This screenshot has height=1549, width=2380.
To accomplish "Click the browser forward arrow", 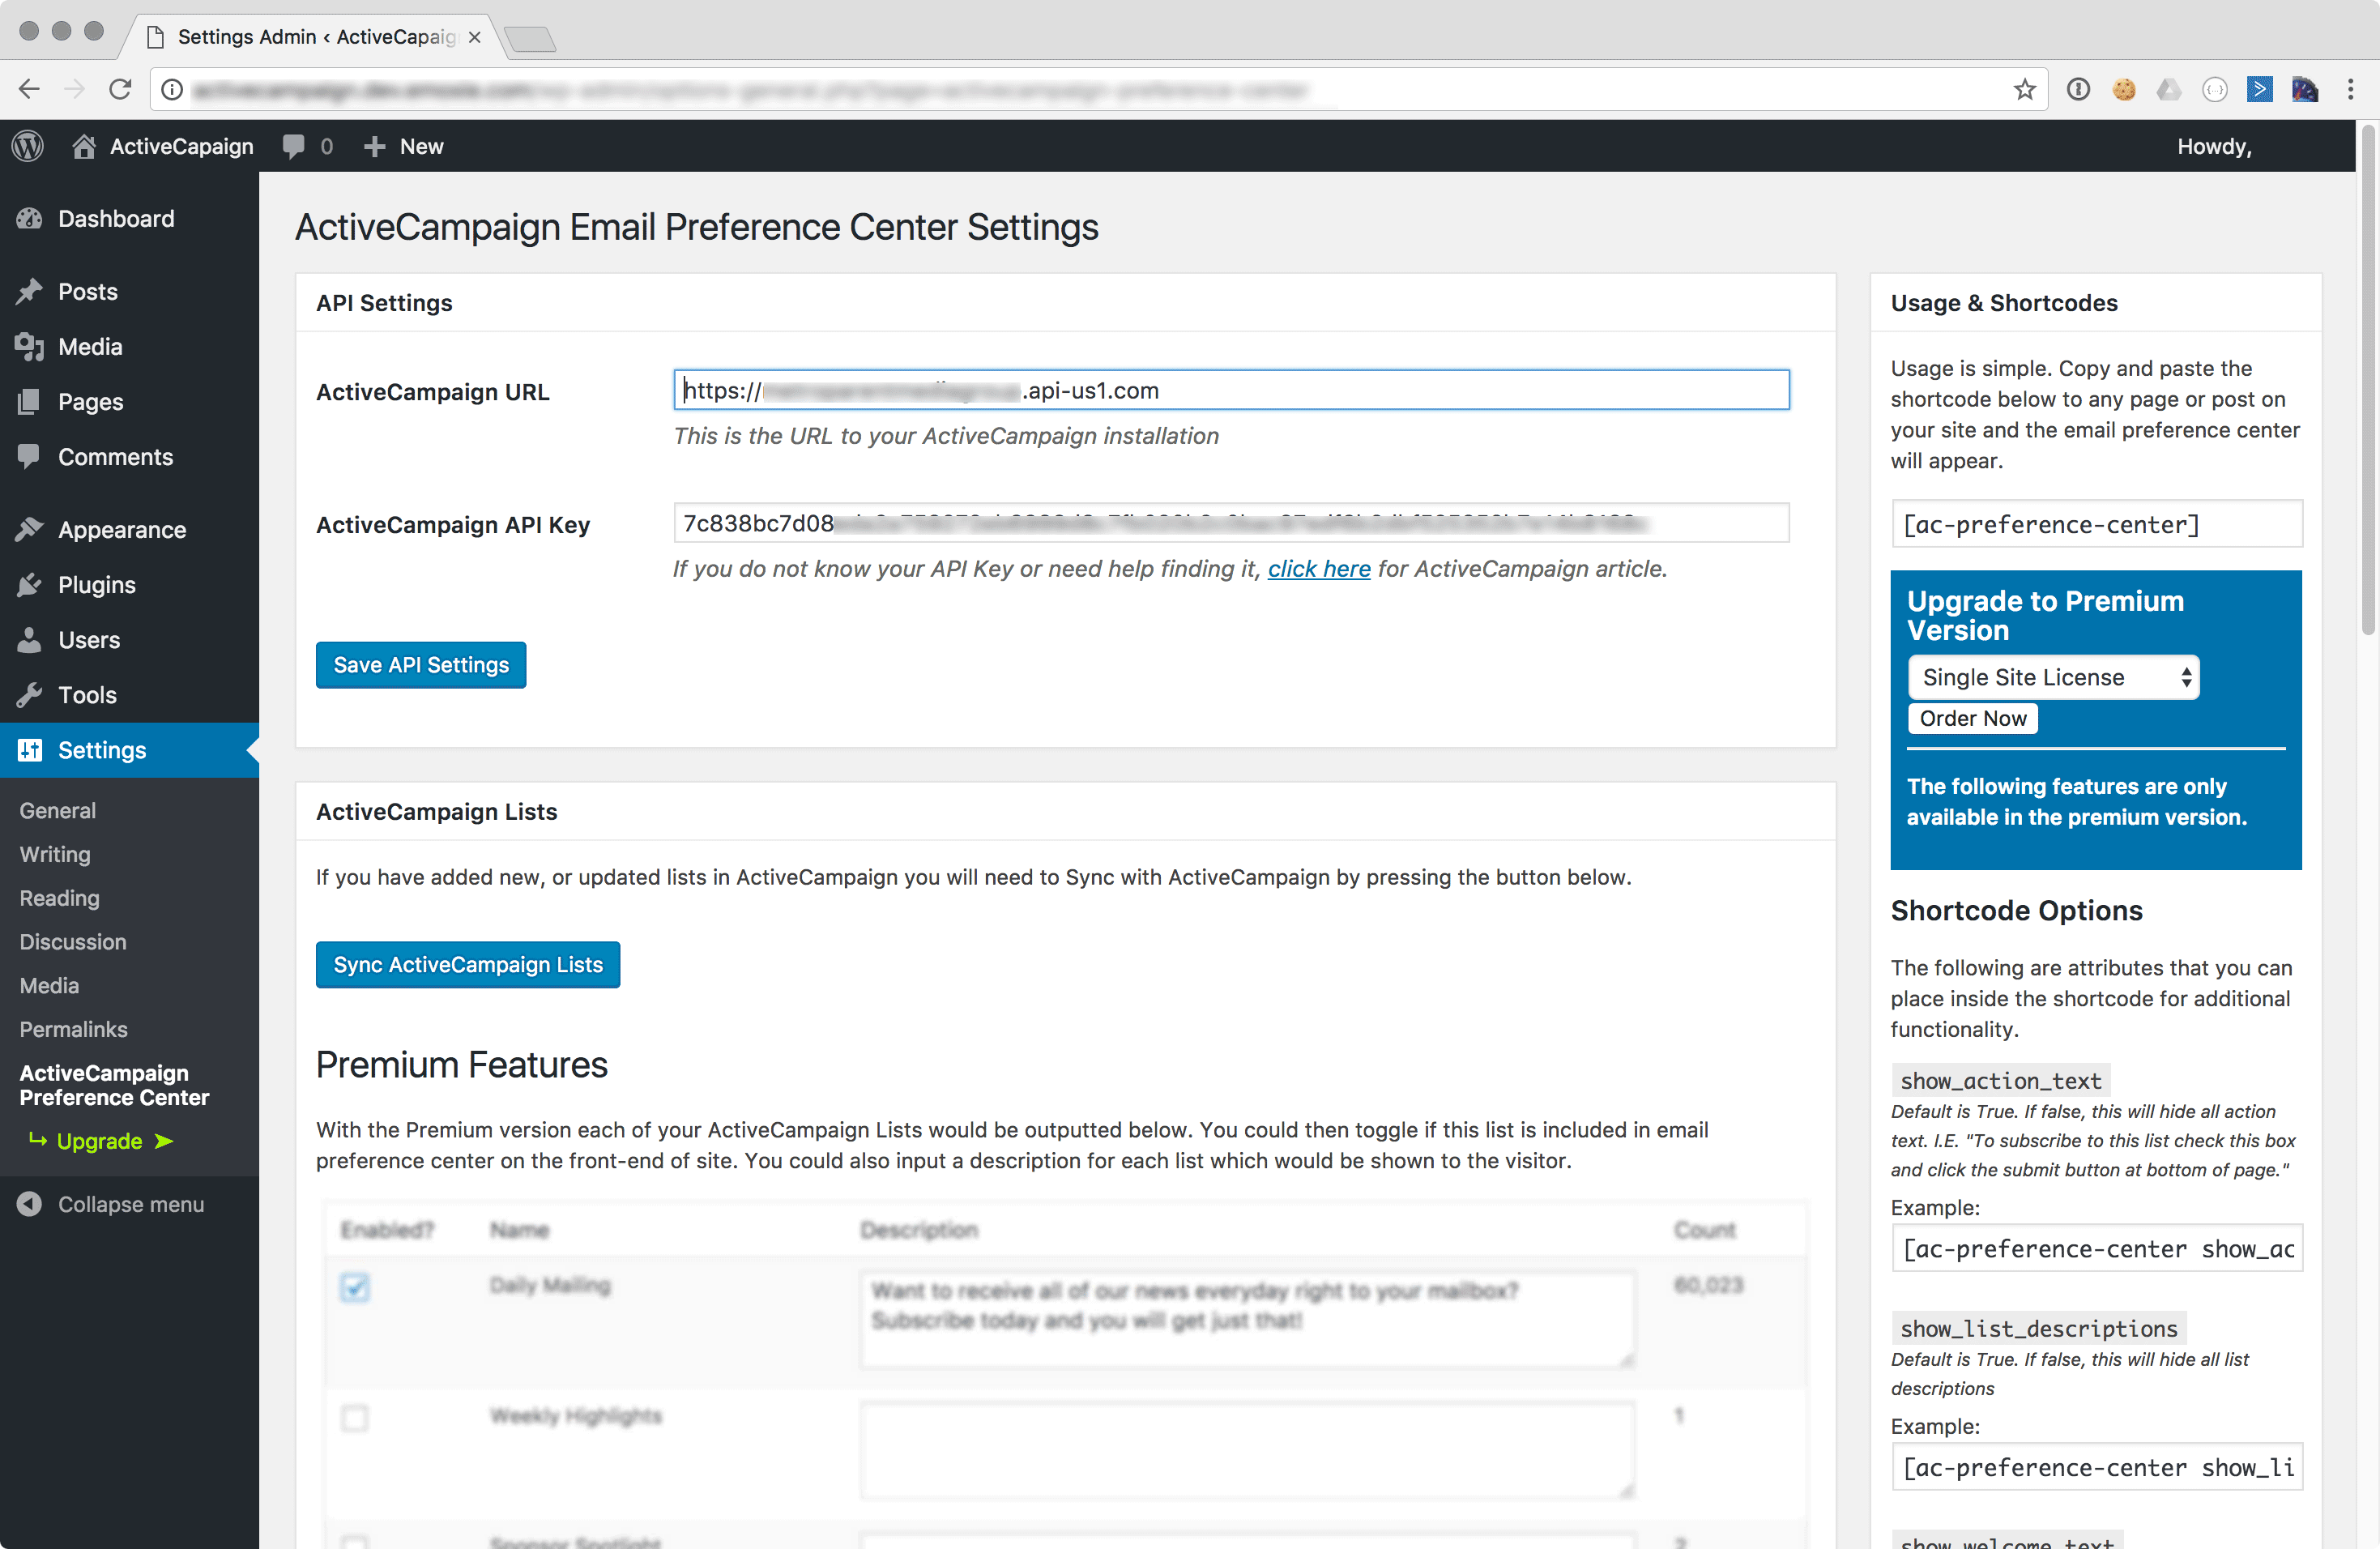I will pos(75,90).
